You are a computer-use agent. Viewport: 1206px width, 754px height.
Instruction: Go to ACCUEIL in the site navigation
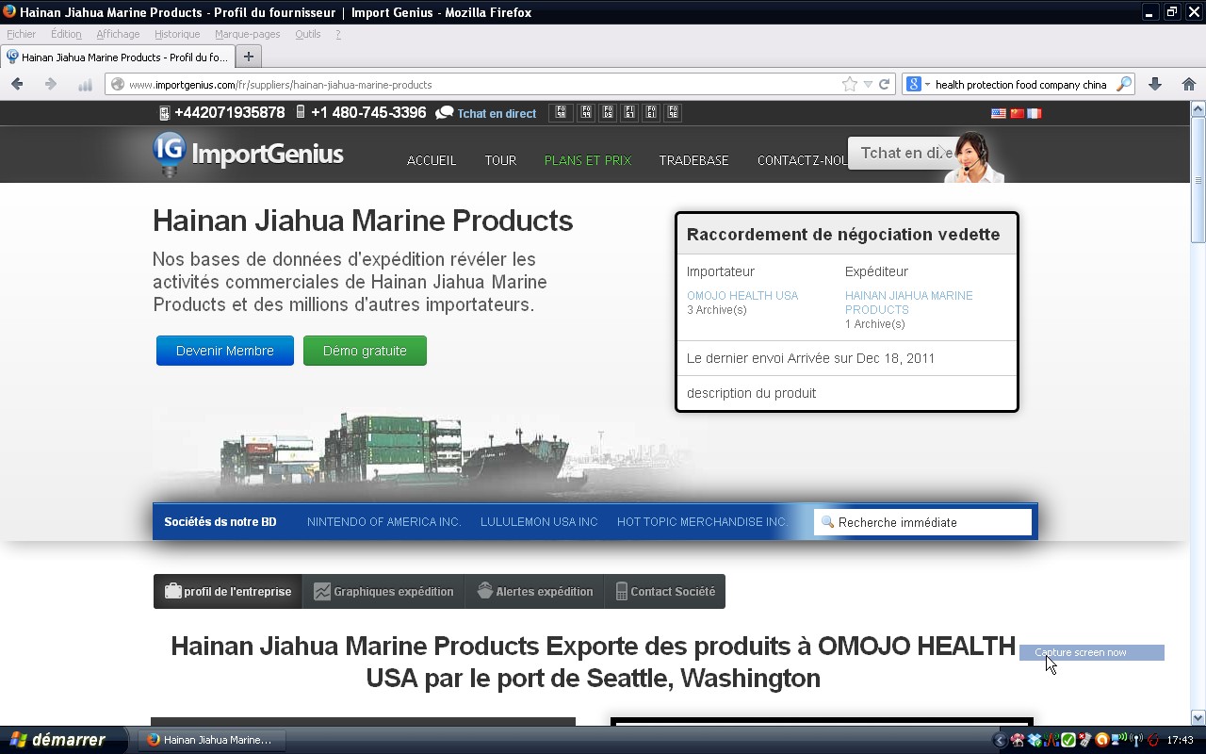click(x=432, y=160)
